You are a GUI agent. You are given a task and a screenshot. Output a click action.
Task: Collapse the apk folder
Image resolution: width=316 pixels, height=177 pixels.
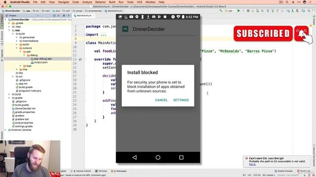point(20,52)
